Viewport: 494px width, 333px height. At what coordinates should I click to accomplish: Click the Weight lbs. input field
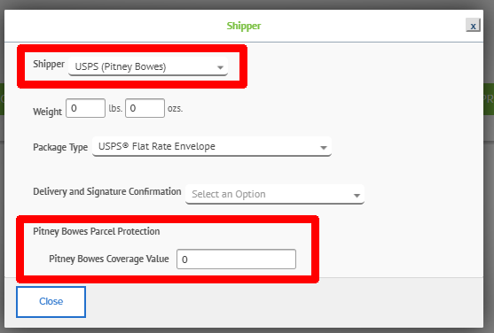tap(85, 108)
